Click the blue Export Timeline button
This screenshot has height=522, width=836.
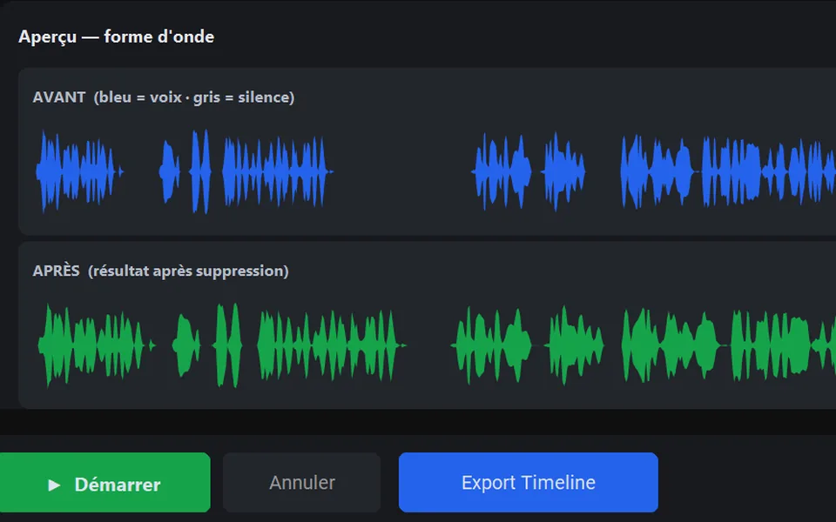529,483
